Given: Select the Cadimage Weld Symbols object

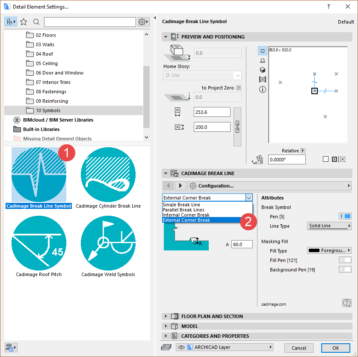Looking at the screenshot, I should coord(108,247).
